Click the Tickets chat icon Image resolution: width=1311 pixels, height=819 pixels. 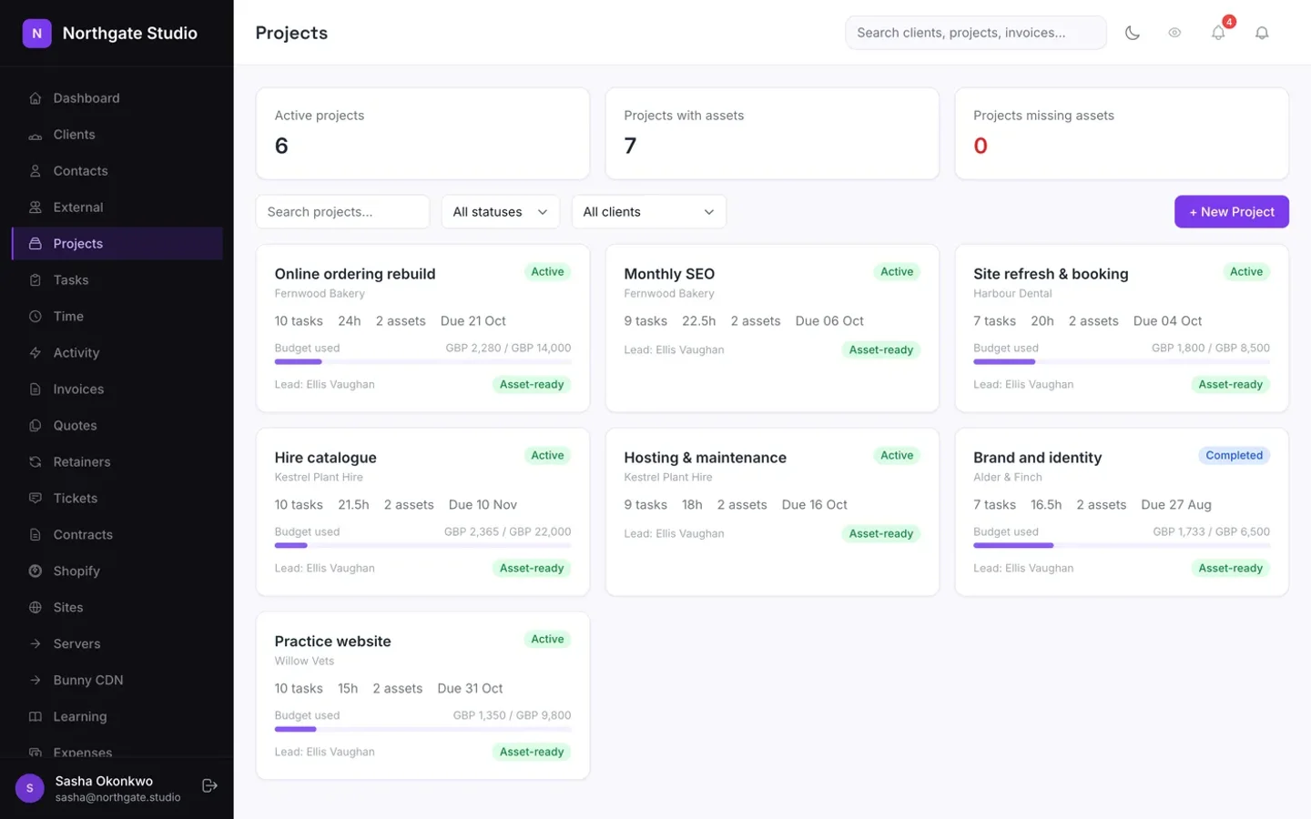(x=36, y=499)
